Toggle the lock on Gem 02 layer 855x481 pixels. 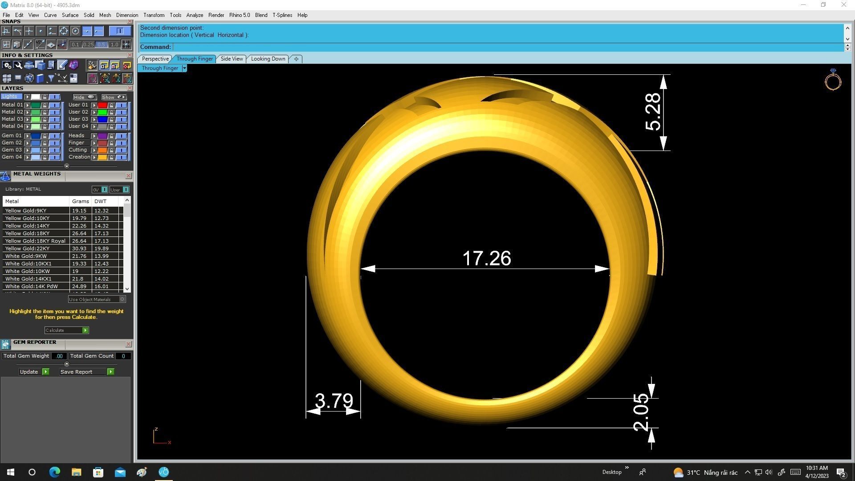coord(45,143)
